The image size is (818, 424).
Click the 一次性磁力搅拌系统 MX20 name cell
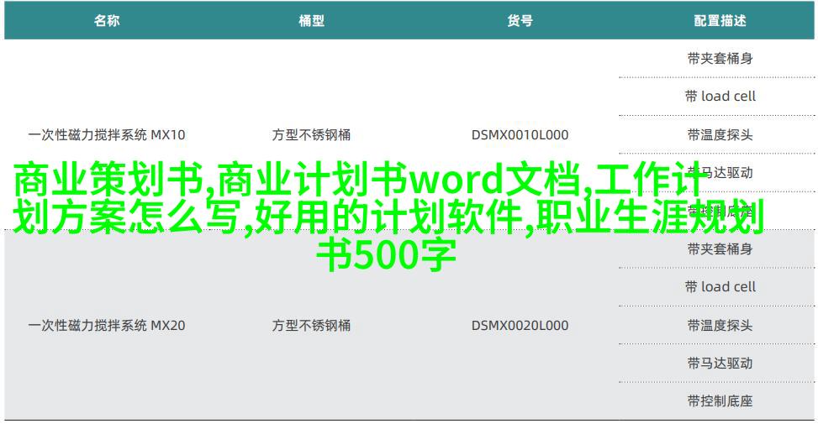click(106, 325)
